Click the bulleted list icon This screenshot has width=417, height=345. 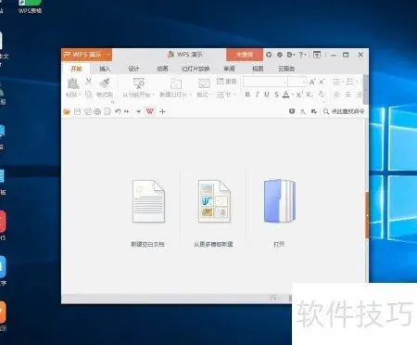tap(336, 82)
